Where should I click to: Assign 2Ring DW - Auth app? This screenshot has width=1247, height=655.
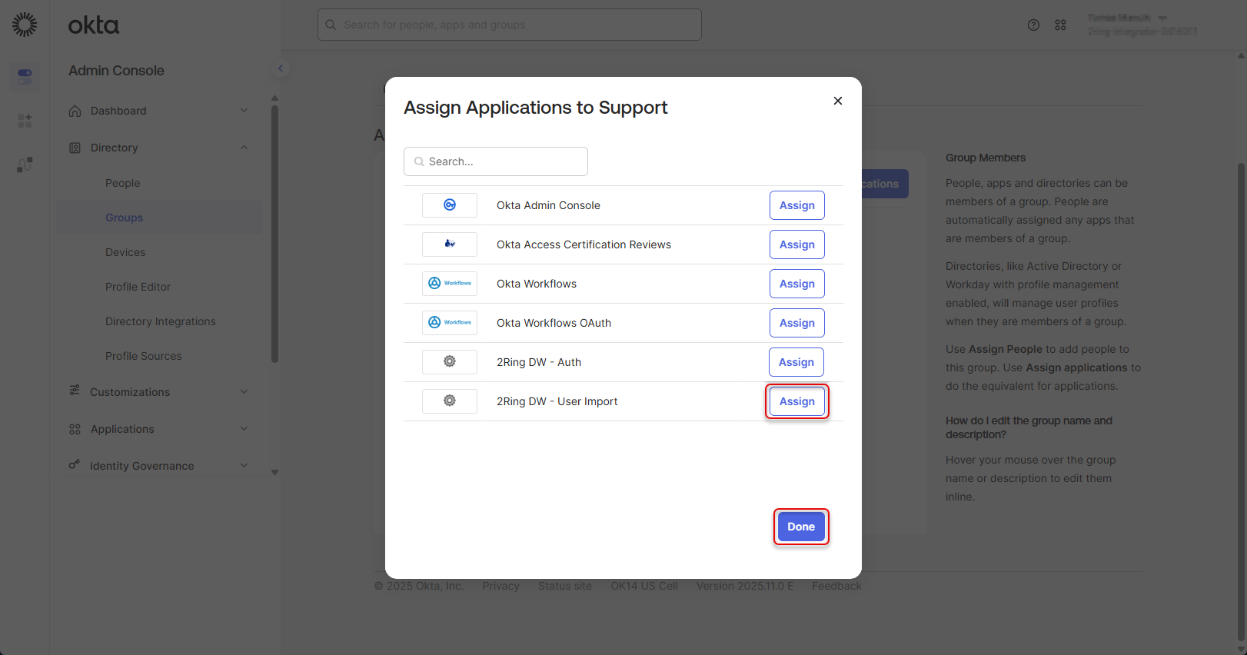[796, 362]
